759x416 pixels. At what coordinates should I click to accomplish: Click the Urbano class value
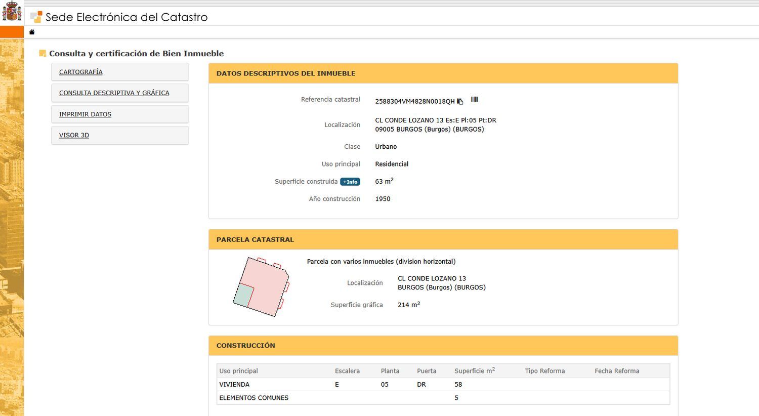[x=386, y=147]
